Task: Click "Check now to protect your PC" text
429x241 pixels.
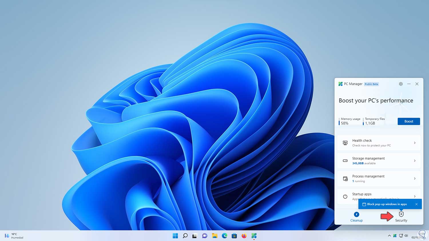Action: tap(372, 146)
